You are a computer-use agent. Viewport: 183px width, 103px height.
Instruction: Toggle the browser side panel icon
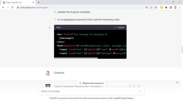click(x=171, y=7)
